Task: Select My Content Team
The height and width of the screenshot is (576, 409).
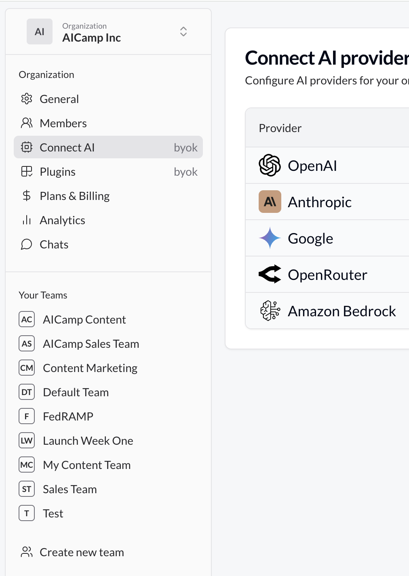Action: pyautogui.click(x=108, y=465)
